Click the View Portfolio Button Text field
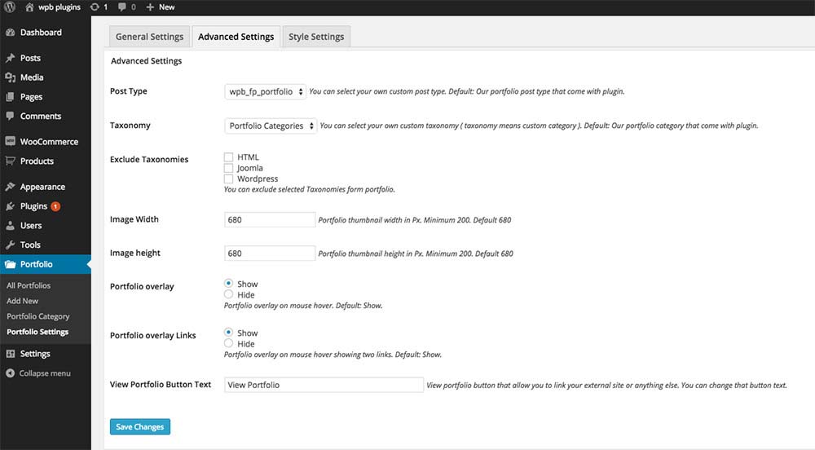The image size is (815, 450). pos(324,385)
